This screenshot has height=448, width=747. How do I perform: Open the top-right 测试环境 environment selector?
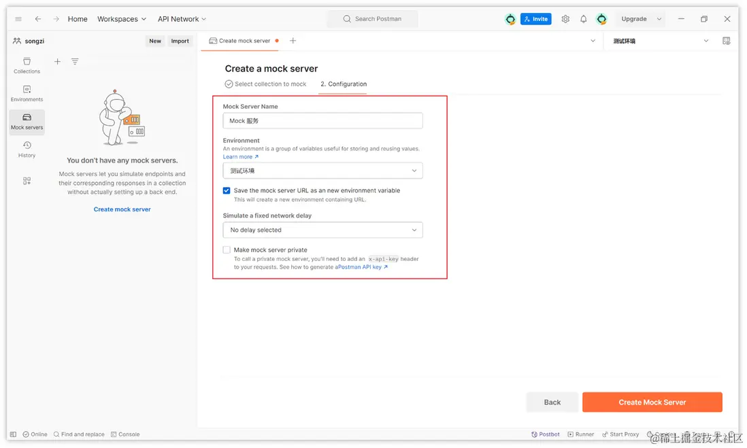coord(661,41)
